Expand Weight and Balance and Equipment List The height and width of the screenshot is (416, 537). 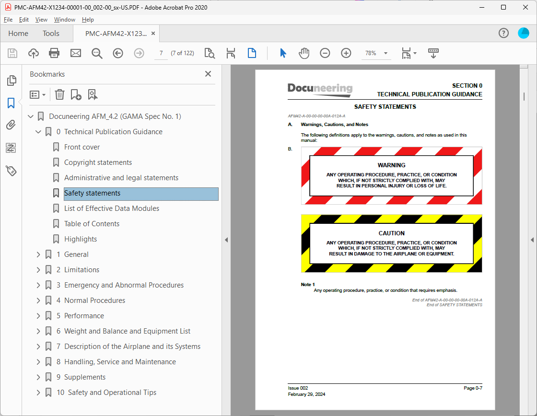(38, 331)
